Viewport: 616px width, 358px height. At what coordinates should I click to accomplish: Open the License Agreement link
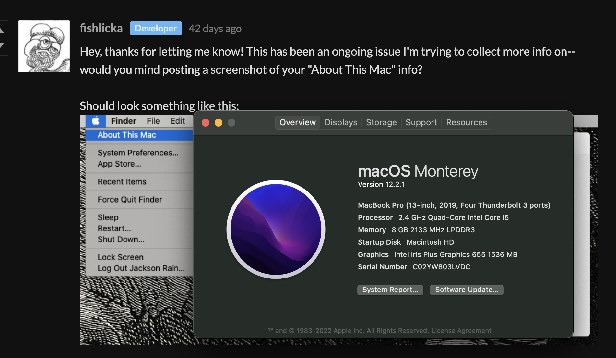coord(461,331)
